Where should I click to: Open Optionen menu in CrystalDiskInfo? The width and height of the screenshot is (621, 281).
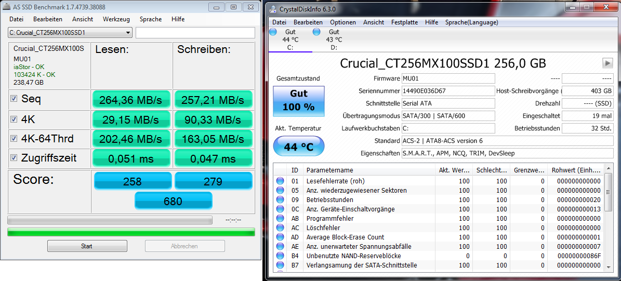coord(343,22)
